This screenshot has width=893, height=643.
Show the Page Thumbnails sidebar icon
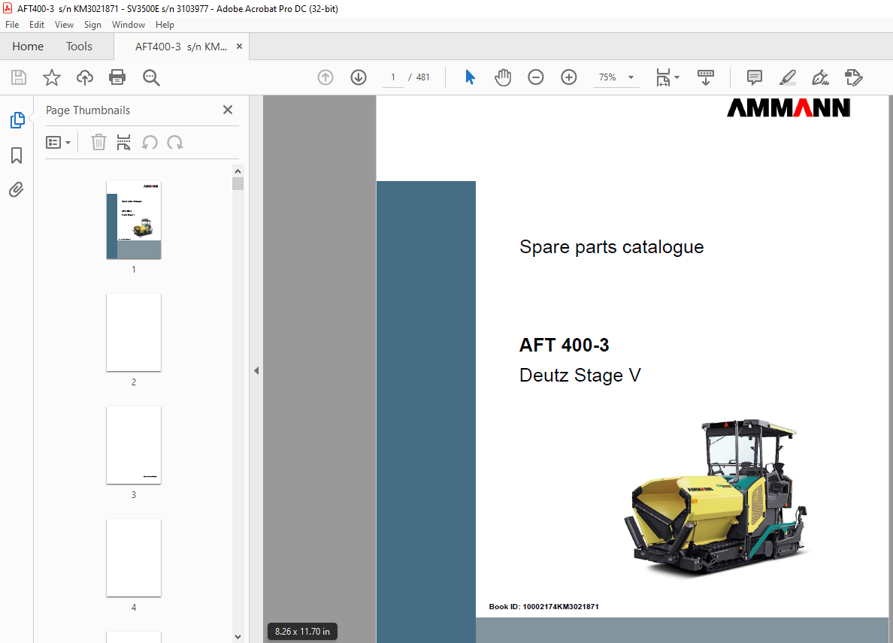[x=17, y=120]
